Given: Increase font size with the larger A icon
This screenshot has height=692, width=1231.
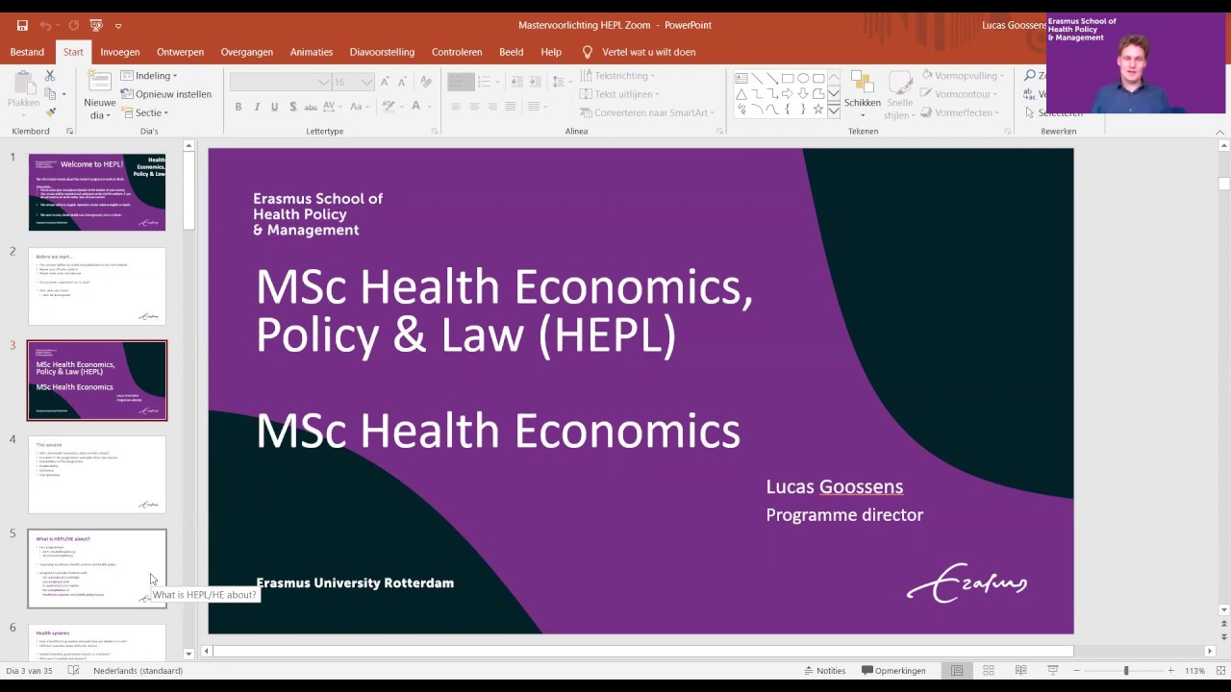Looking at the screenshot, I should coord(386,83).
